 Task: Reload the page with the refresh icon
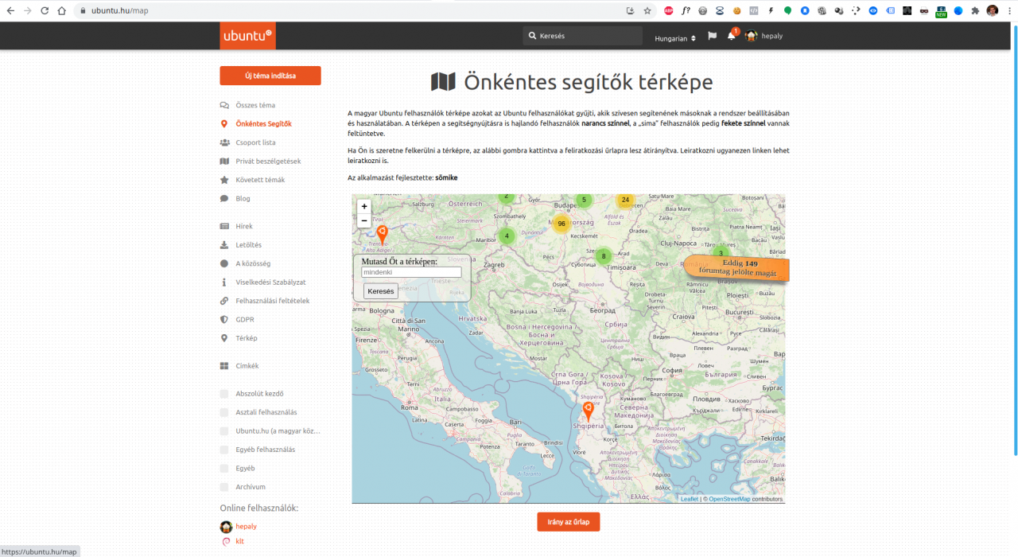point(44,10)
